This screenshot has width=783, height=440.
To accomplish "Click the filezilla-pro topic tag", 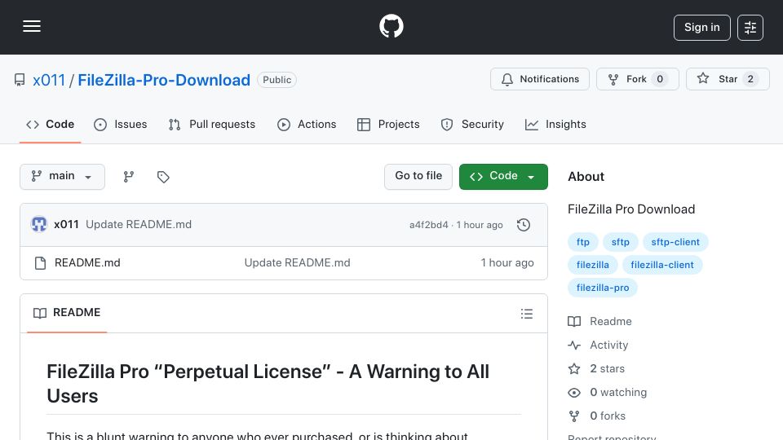I will 602,288.
